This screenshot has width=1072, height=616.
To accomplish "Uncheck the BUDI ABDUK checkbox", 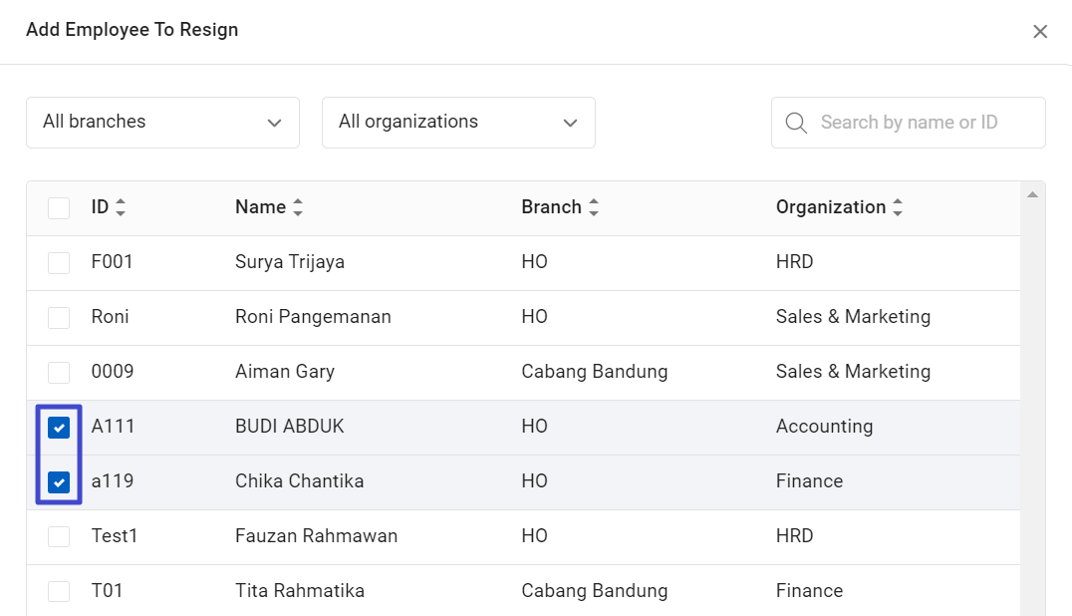I will coord(59,428).
